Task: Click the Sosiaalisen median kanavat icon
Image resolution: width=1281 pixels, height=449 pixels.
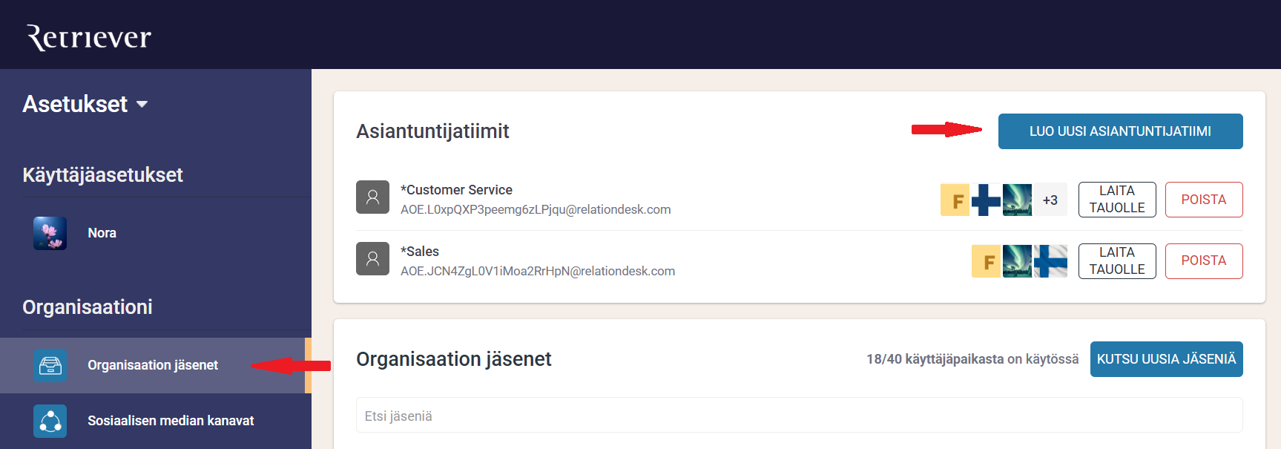Action: (50, 421)
